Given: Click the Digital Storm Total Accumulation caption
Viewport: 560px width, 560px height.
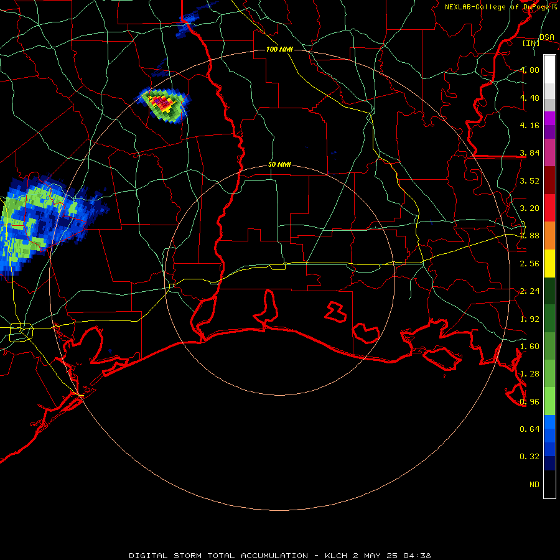Looking at the screenshot, I should pos(280,556).
